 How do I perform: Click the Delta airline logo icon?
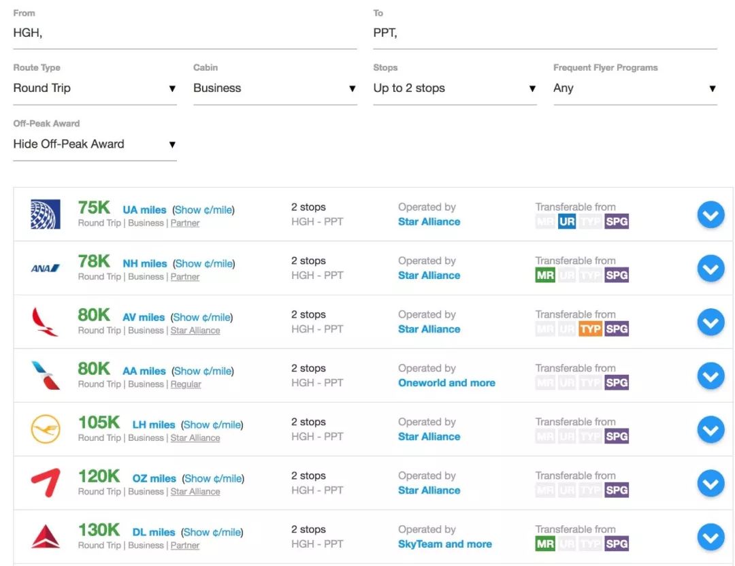pos(46,537)
